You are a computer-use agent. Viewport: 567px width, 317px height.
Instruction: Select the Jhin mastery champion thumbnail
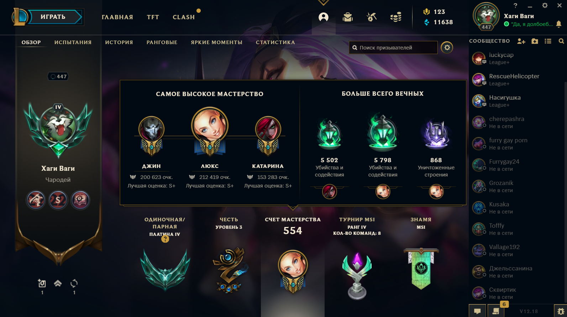pos(152,129)
